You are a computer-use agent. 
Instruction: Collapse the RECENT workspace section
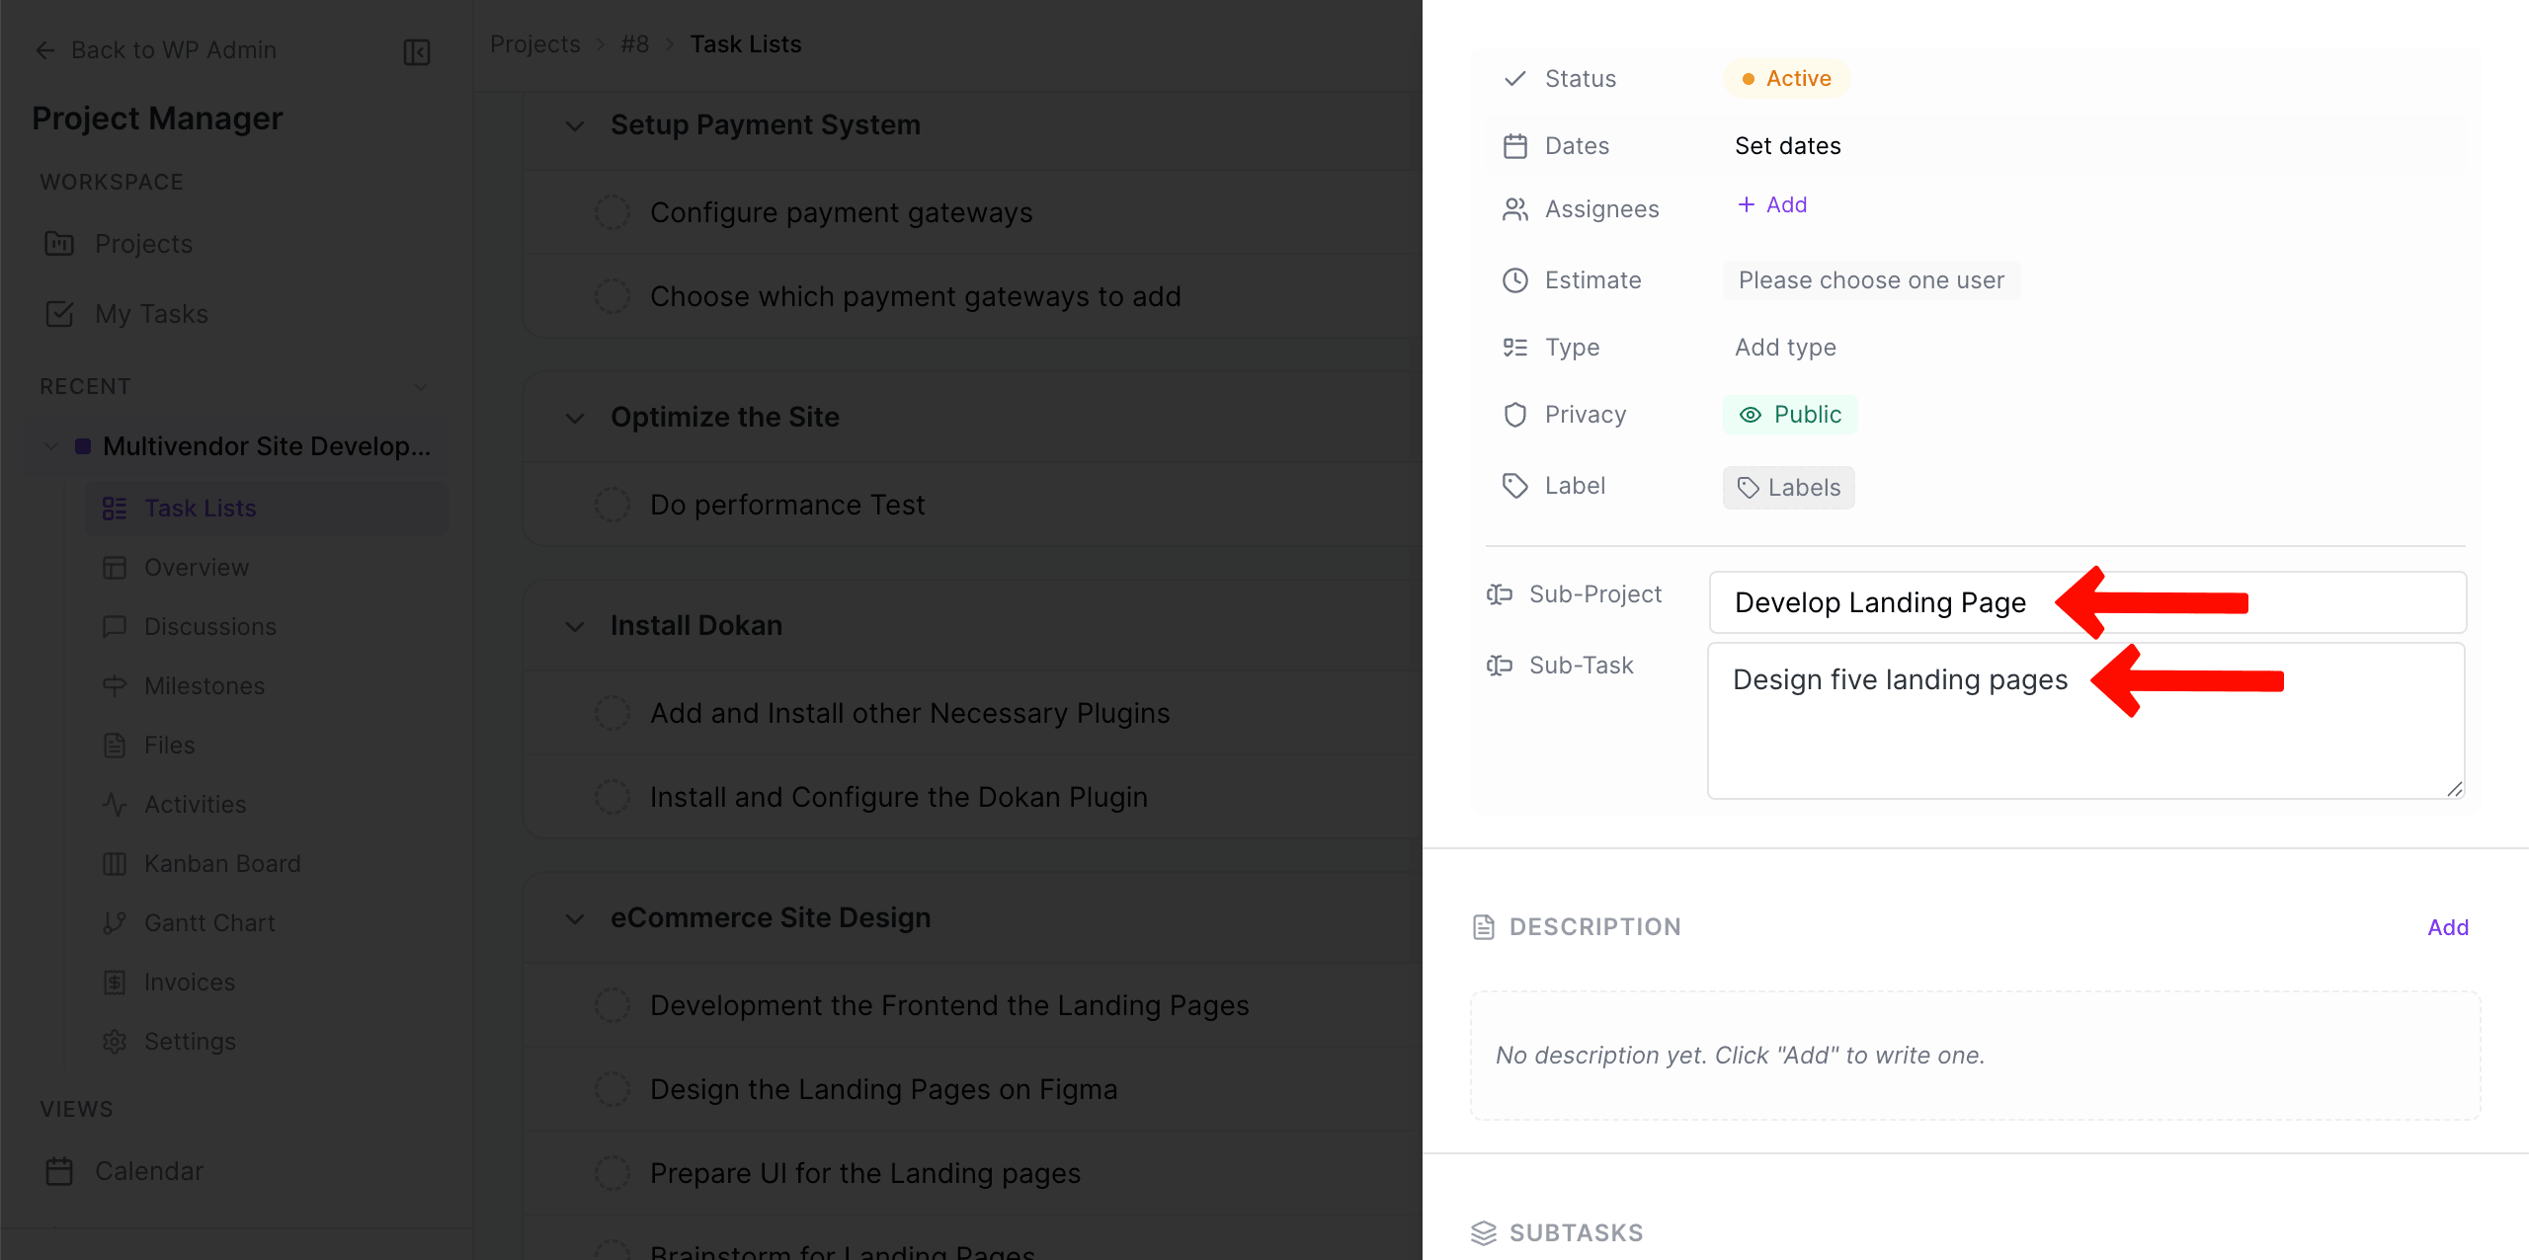[421, 386]
